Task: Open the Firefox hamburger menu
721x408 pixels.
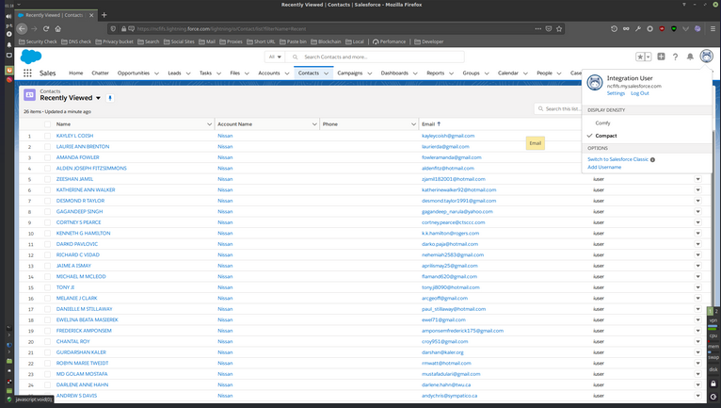Action: [x=713, y=28]
